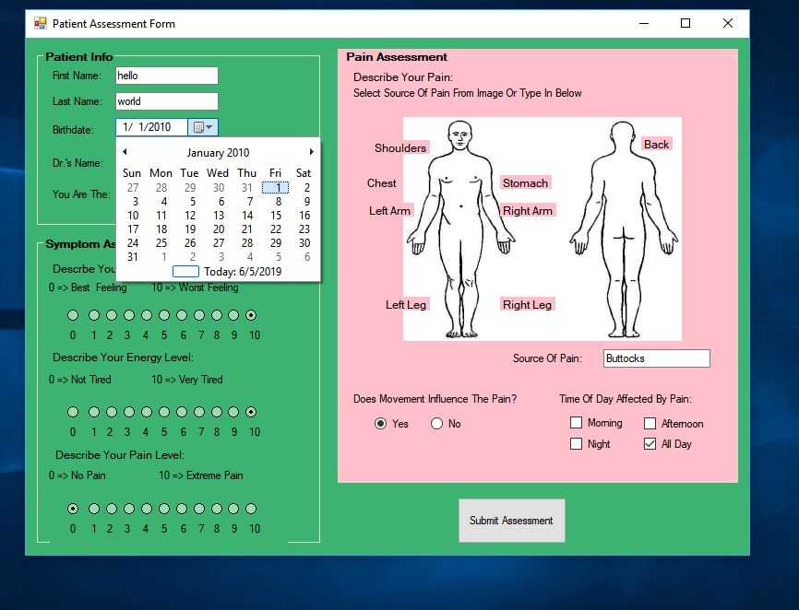The width and height of the screenshot is (799, 610).
Task: Check the Night checkbox
Action: click(x=576, y=443)
